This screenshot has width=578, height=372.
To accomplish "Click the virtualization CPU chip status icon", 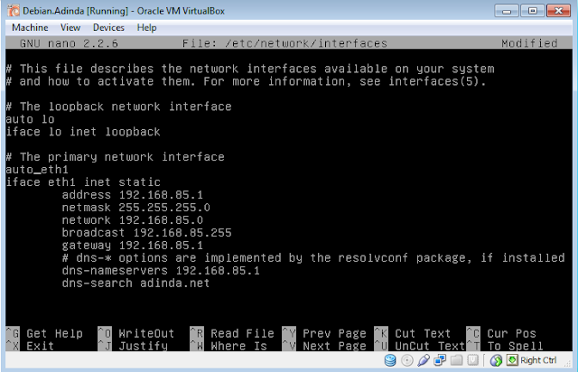I will [x=472, y=360].
